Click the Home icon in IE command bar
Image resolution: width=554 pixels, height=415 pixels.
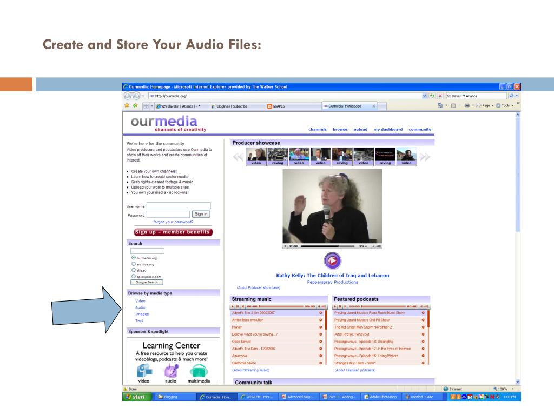pos(440,105)
